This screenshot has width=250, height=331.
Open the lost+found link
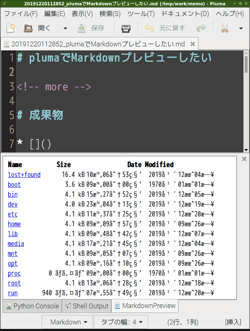click(24, 175)
